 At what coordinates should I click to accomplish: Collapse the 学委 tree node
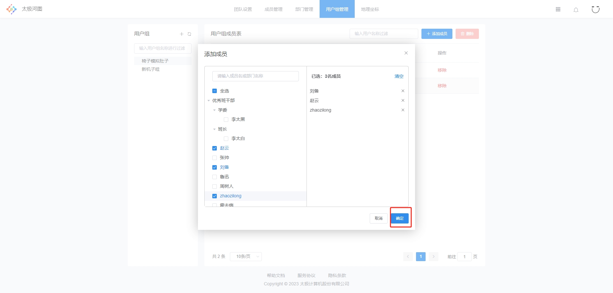coord(215,110)
